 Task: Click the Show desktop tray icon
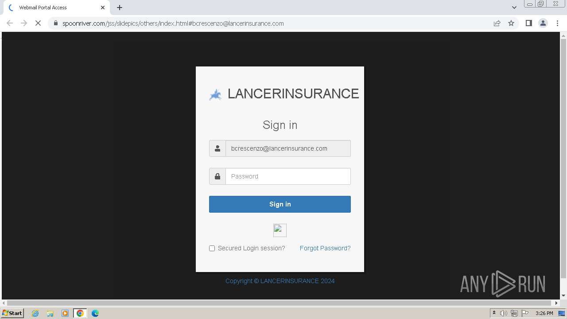(x=562, y=313)
